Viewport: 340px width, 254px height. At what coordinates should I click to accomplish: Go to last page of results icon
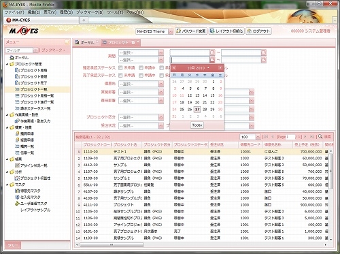pos(312,137)
